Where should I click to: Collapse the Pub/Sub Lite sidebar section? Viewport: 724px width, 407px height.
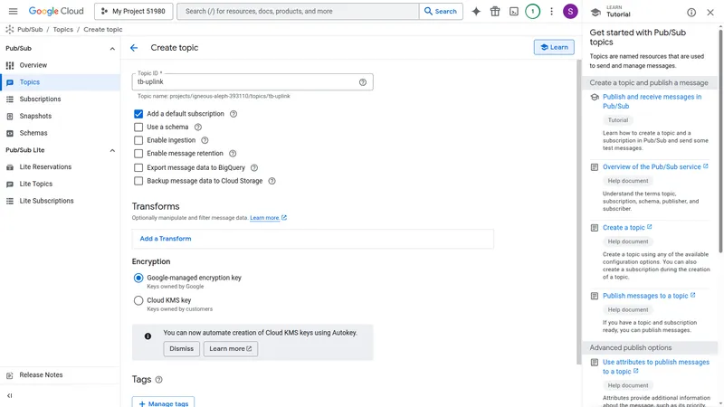(112, 150)
